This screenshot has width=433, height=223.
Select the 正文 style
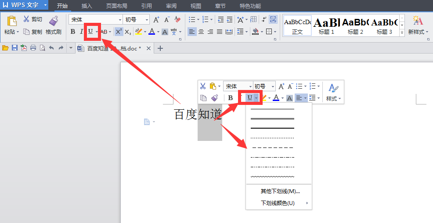[297, 25]
